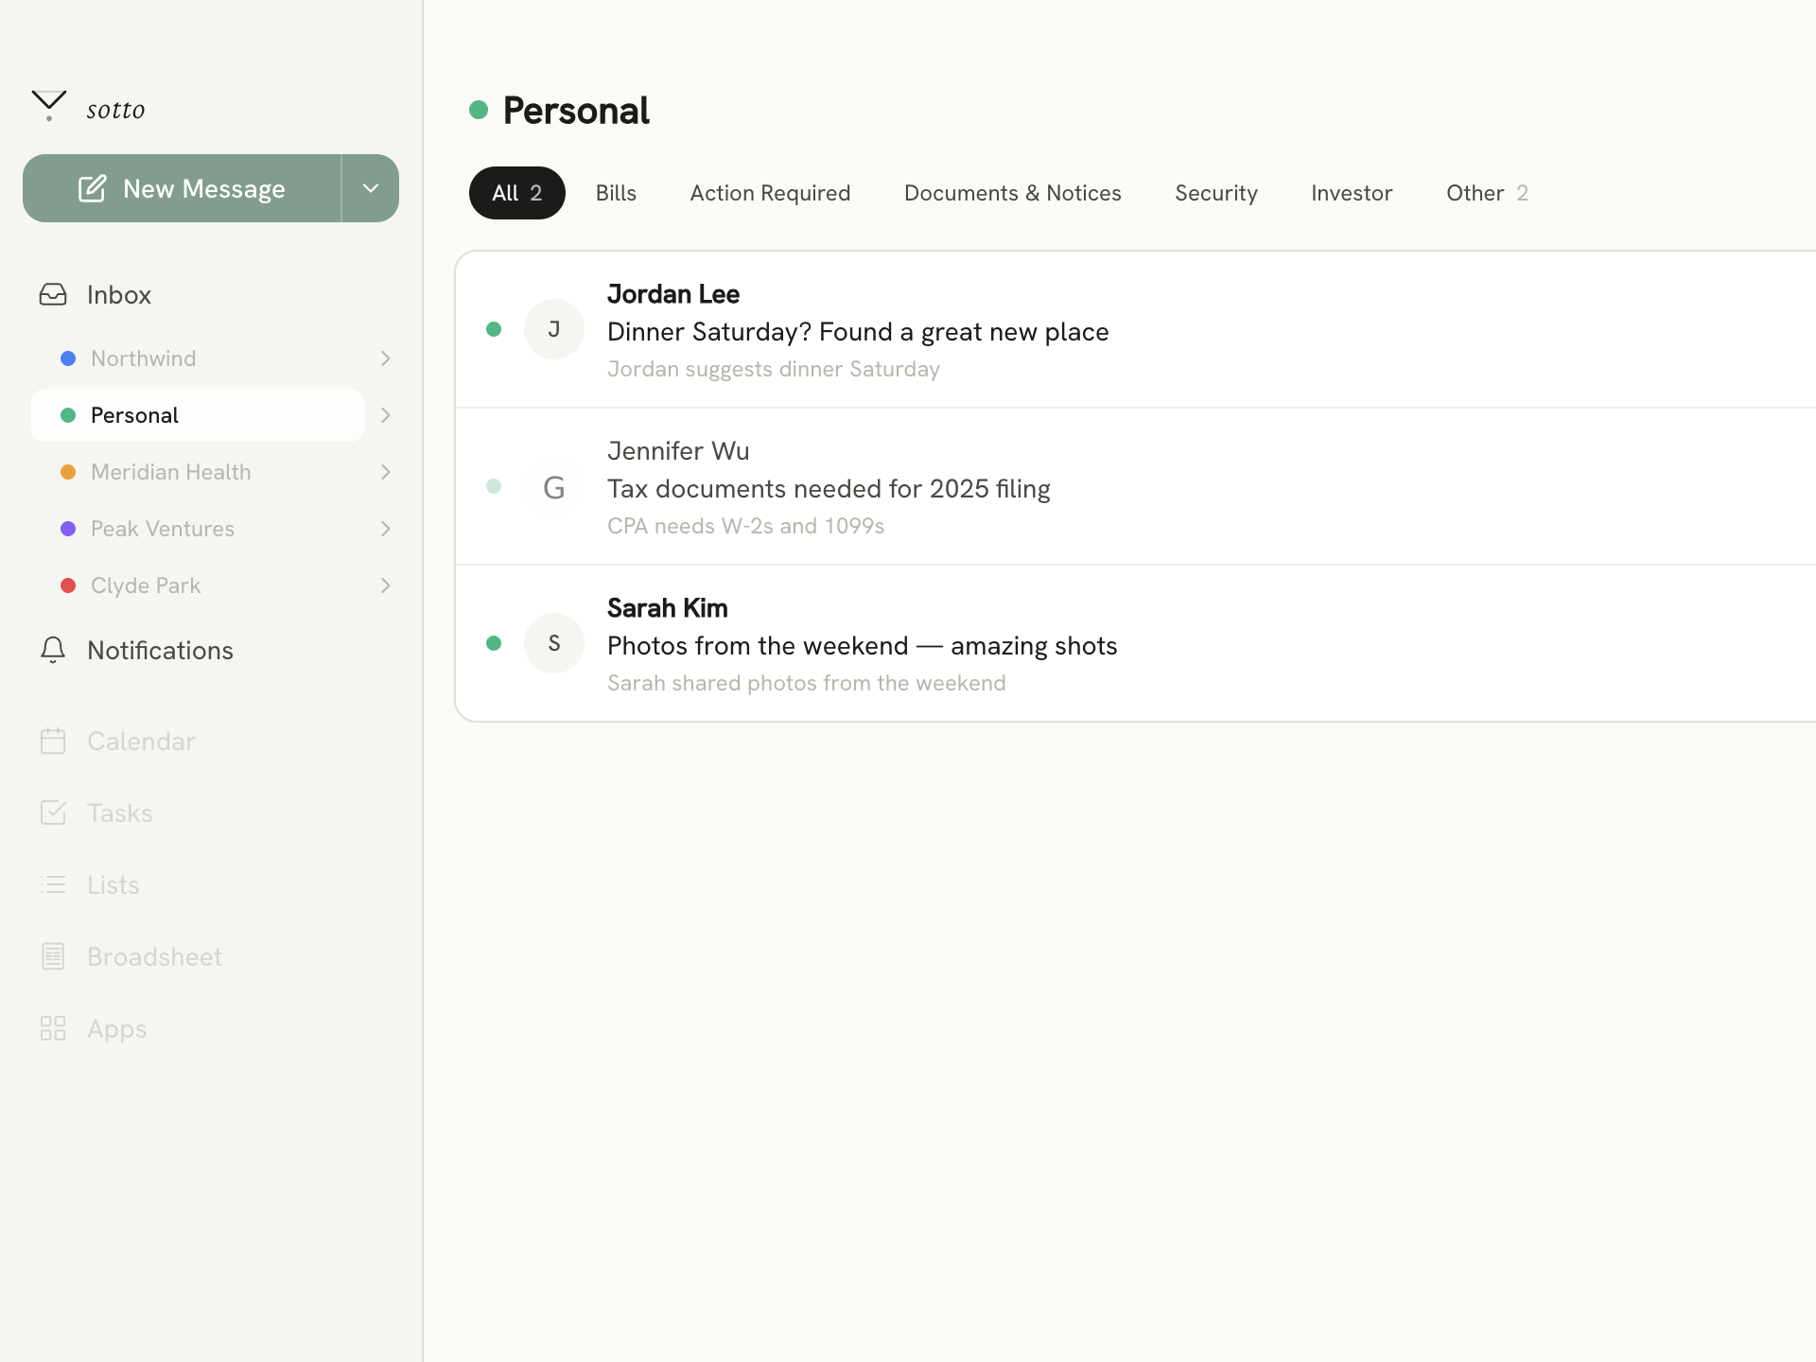Toggle unread dot on the Jordan Lee email
This screenshot has height=1362, width=1816.
click(494, 329)
